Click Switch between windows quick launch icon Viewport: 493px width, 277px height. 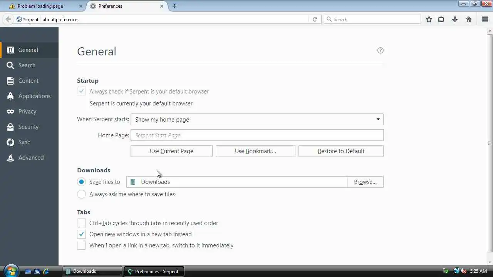[x=37, y=271]
